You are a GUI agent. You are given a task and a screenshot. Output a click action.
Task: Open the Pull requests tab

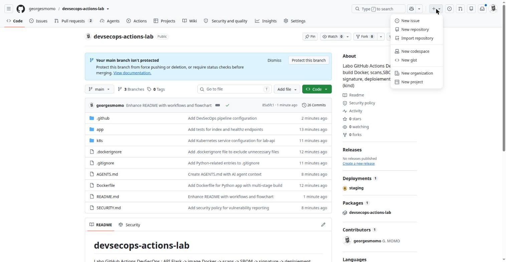click(x=73, y=21)
